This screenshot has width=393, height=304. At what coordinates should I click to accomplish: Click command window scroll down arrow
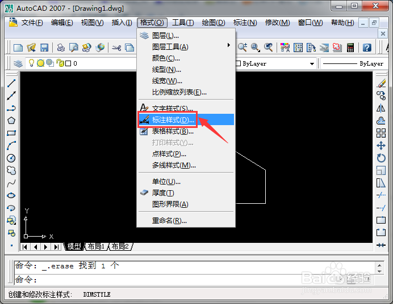[379, 271]
